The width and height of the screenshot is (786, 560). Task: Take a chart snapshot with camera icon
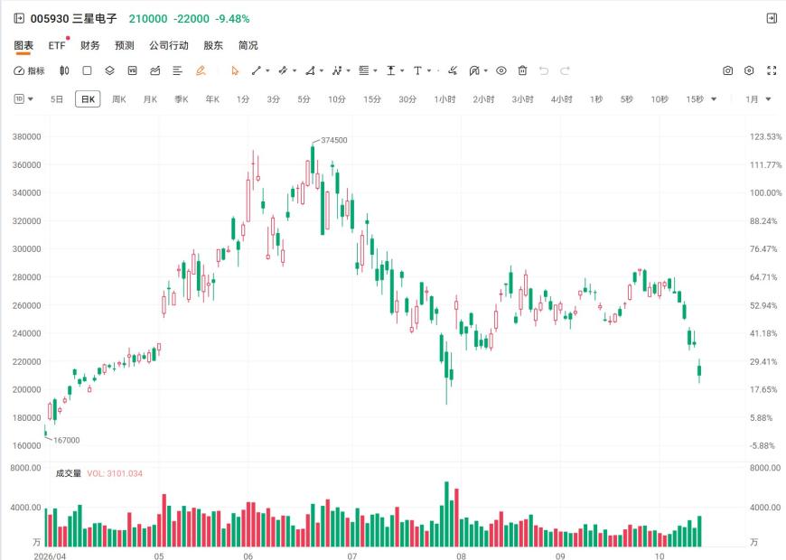click(728, 70)
